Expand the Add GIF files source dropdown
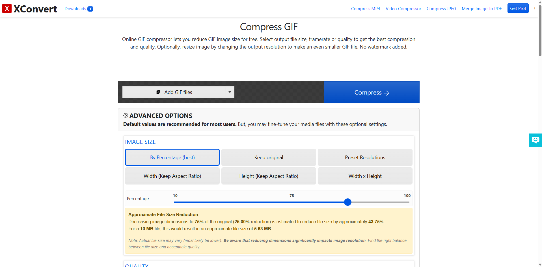Image resolution: width=542 pixels, height=267 pixels. tap(230, 92)
